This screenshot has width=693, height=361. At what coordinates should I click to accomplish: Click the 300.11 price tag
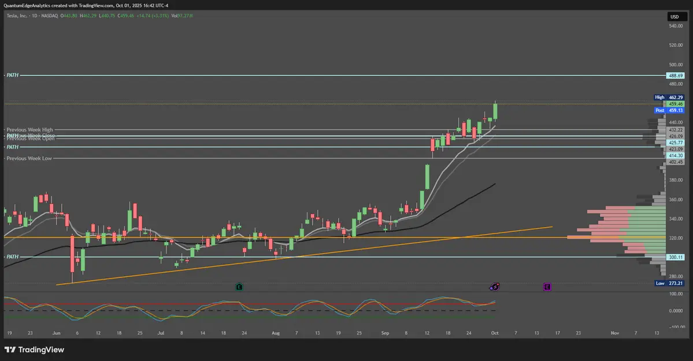tap(675, 257)
